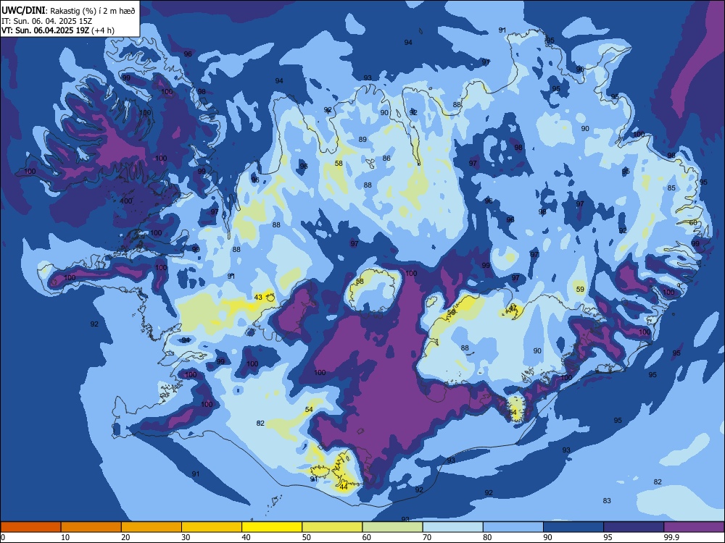
Task: Click the legend tick label '20'
Action: (125, 537)
